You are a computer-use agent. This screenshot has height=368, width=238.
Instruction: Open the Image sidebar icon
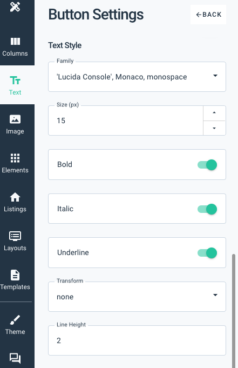[x=15, y=119]
